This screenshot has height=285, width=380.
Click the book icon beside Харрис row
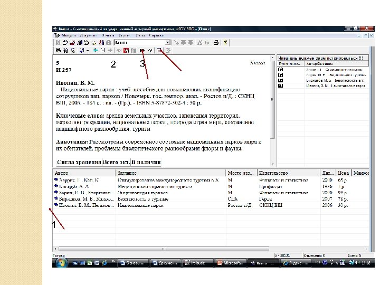(56, 179)
